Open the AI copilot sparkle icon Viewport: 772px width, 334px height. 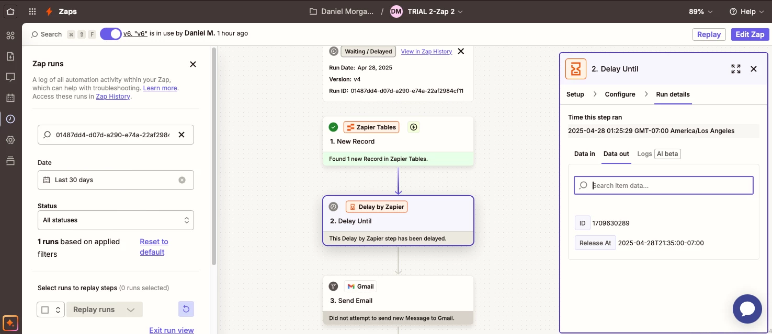tap(10, 322)
